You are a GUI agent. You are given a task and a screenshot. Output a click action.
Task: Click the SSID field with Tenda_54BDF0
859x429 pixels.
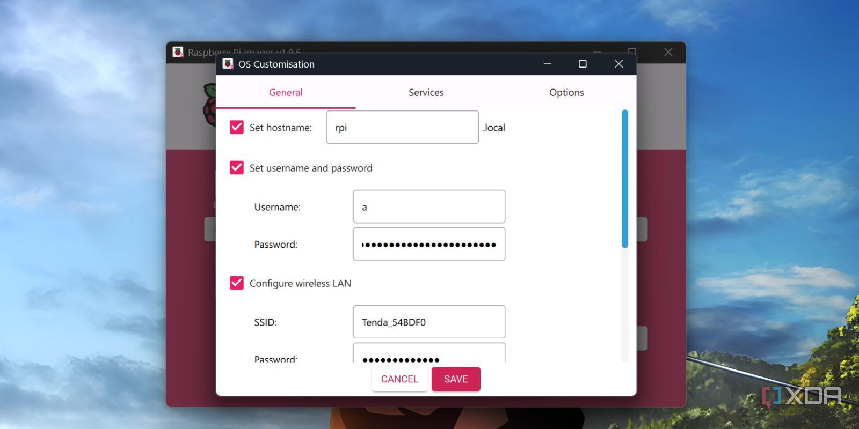[x=429, y=322]
